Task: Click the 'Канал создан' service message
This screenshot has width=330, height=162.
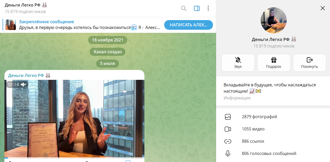Action: [x=108, y=52]
